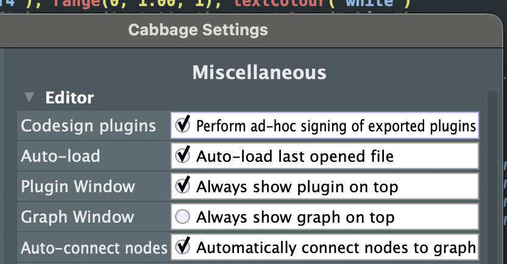Click the Plugin Window property label
This screenshot has width=507, height=264.
tap(78, 186)
